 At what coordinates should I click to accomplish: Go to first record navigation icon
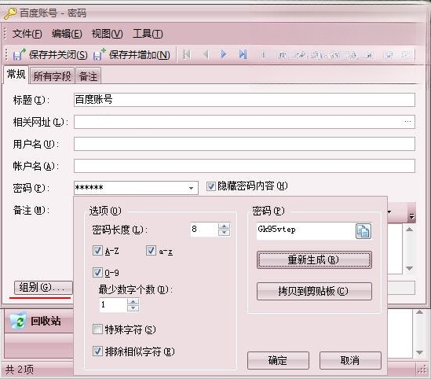tap(186, 54)
